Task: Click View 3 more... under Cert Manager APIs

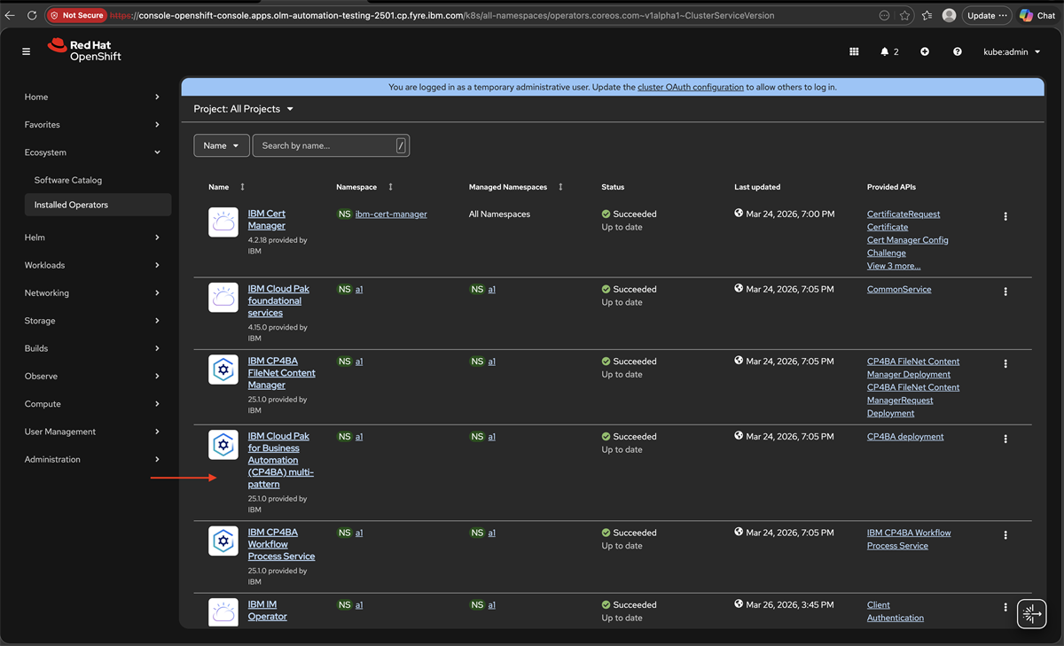Action: 894,266
